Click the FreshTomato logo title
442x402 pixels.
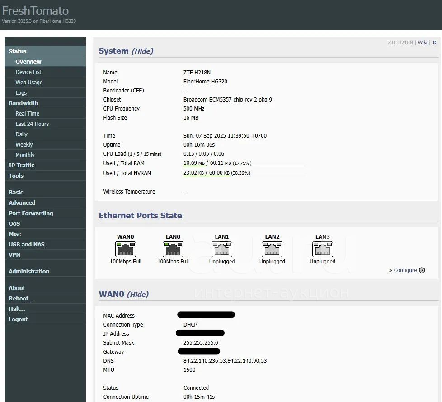pos(36,11)
